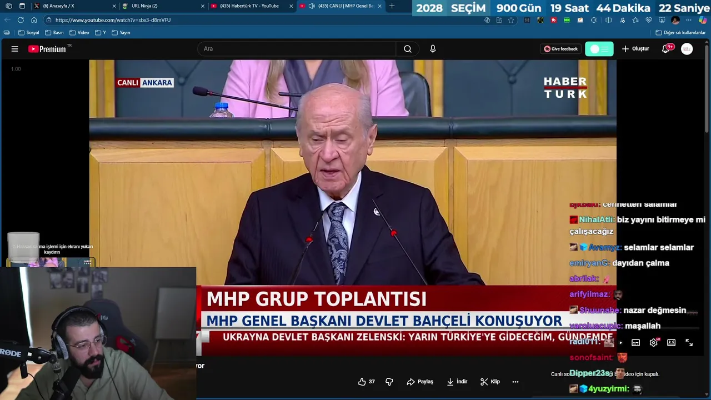Viewport: 711px width, 400px height.
Task: Enter fullscreen in the video player
Action: click(689, 343)
